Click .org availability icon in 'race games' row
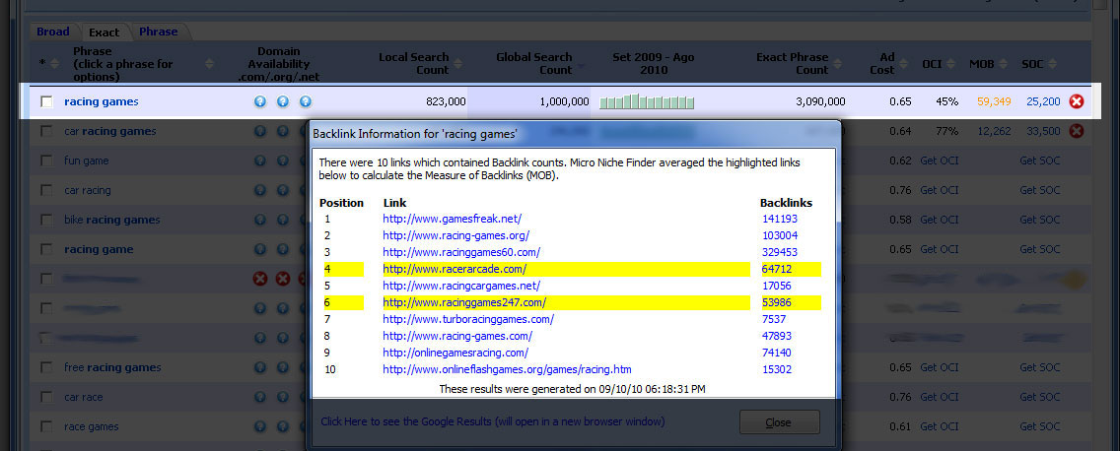 283,426
